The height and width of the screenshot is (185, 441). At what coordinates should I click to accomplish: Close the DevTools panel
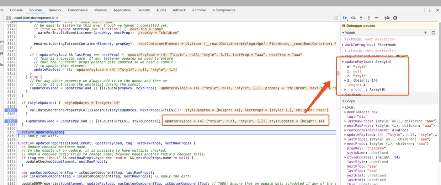[x=438, y=10]
